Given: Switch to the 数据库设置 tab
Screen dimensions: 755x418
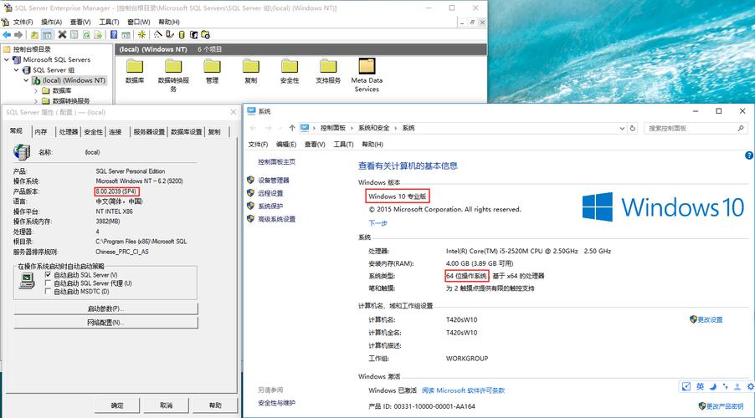Looking at the screenshot, I should (x=187, y=132).
